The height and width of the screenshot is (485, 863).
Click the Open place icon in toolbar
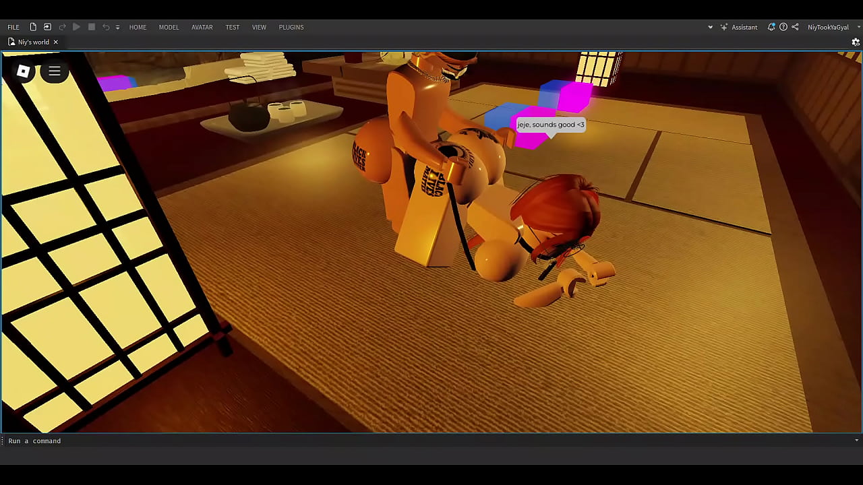point(47,27)
